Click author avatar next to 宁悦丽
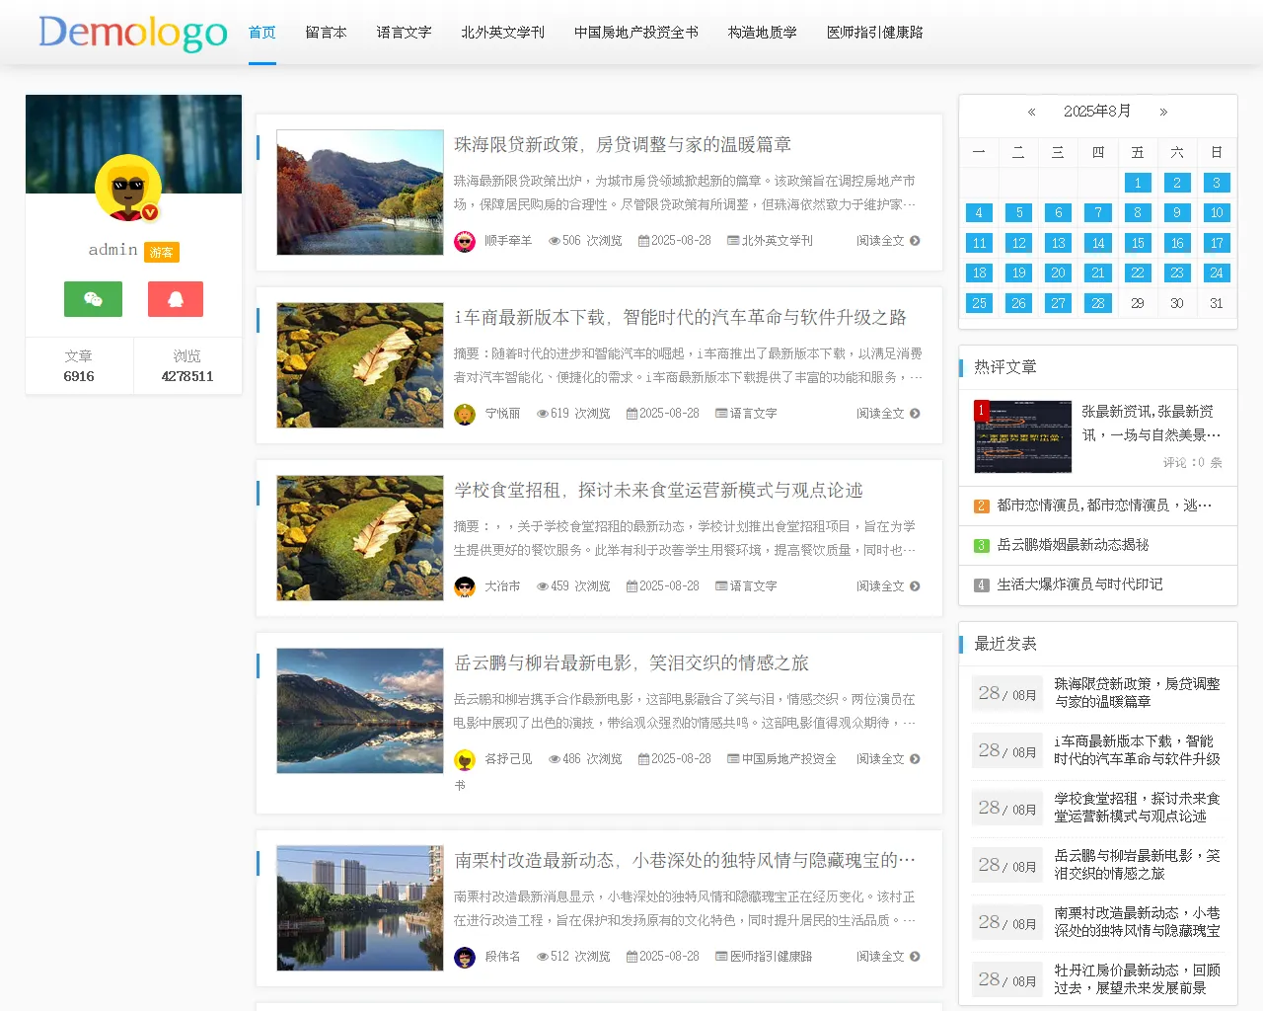The height and width of the screenshot is (1011, 1263). pos(465,414)
